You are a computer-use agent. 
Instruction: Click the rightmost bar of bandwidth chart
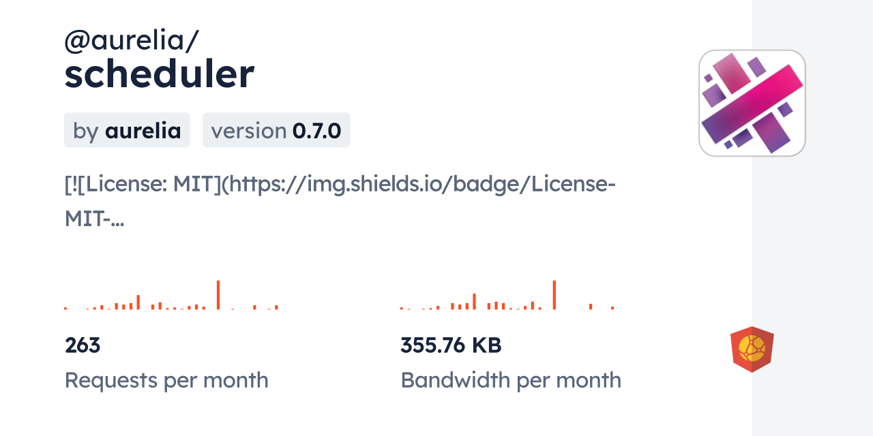612,308
